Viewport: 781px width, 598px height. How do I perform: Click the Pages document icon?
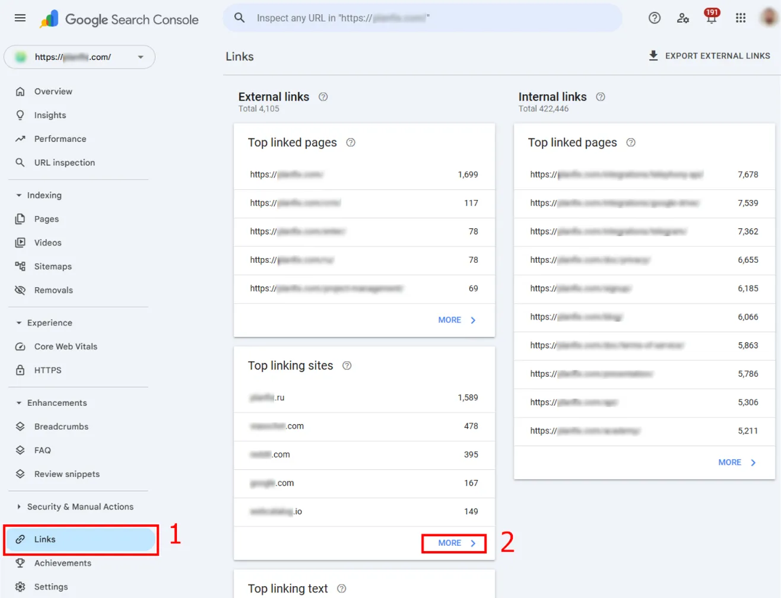[x=20, y=219]
